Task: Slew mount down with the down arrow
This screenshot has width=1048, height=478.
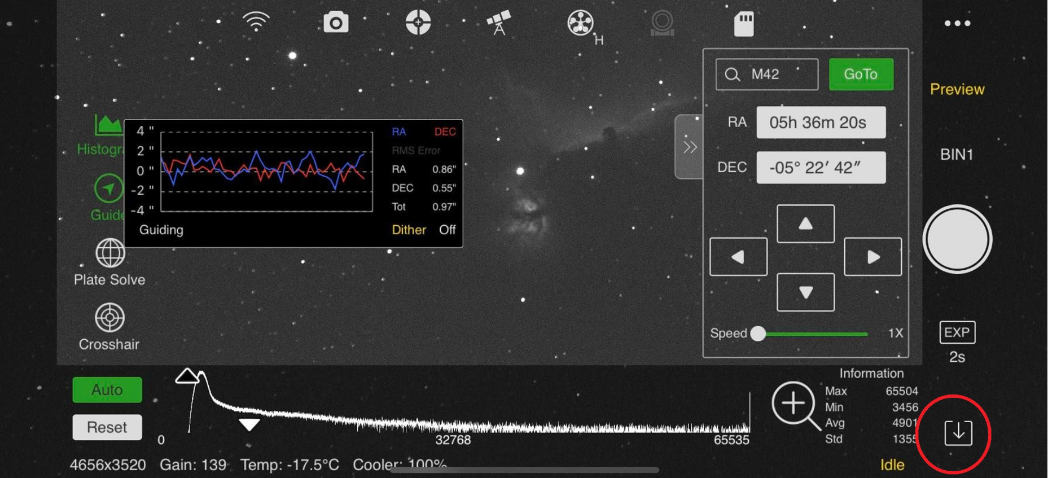Action: click(x=805, y=292)
